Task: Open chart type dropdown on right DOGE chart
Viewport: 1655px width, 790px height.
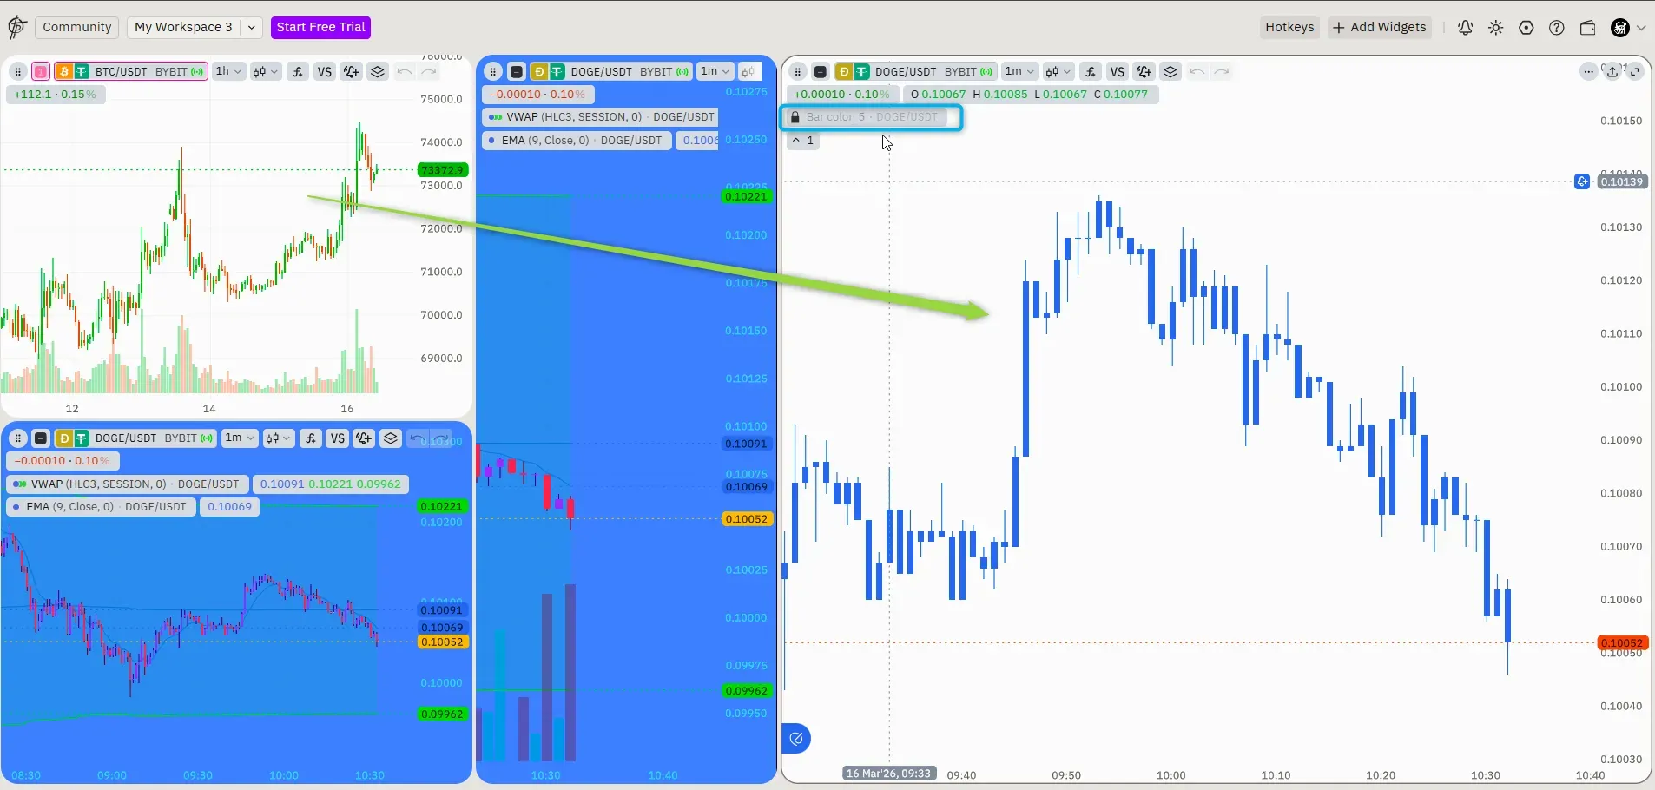Action: click(1057, 72)
